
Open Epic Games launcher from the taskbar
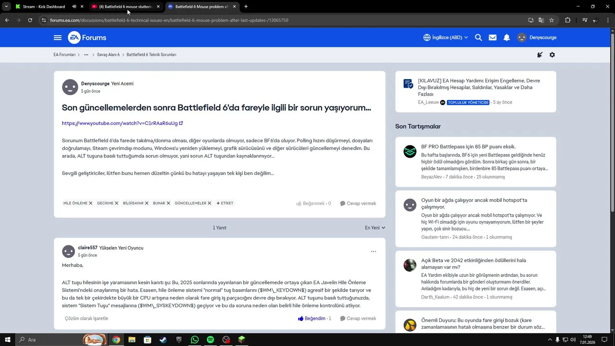(x=179, y=340)
